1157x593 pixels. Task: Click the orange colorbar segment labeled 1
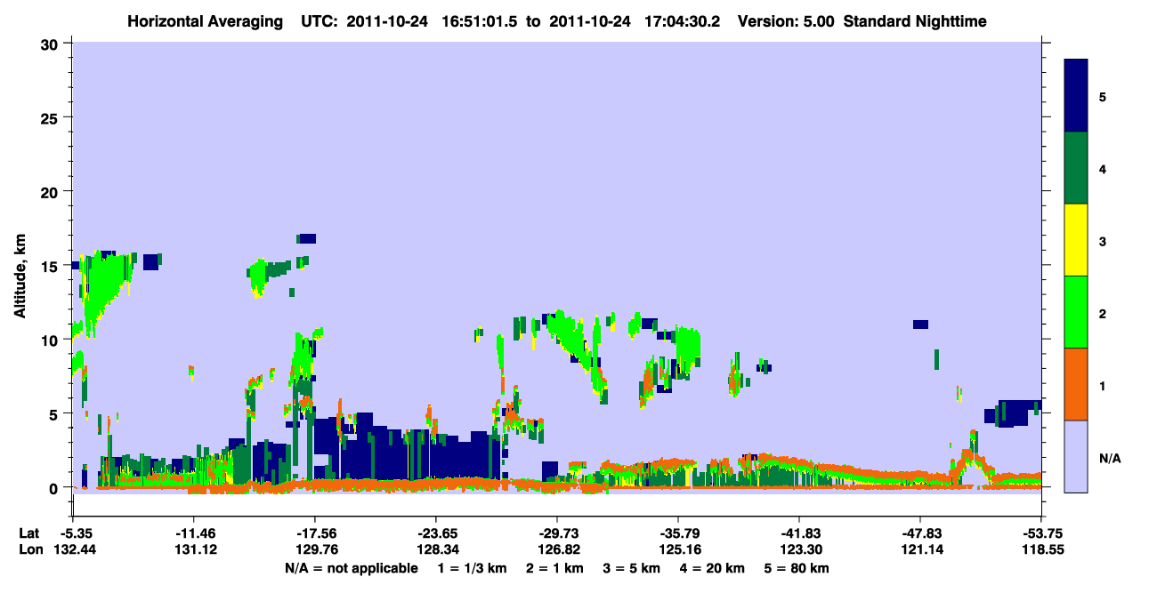click(x=1076, y=384)
